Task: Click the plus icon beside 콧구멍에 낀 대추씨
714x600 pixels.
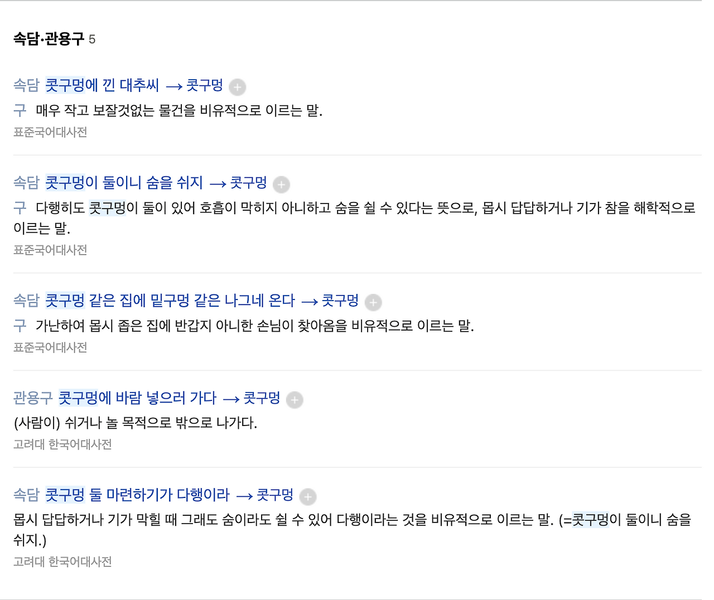Action: click(x=237, y=87)
